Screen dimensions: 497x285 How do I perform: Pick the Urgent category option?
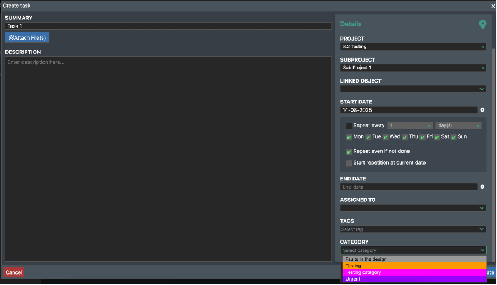[x=415, y=279]
